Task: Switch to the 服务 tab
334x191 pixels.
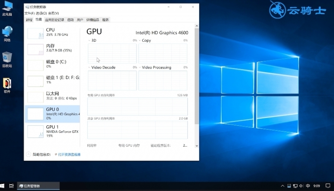Action: tap(106, 20)
